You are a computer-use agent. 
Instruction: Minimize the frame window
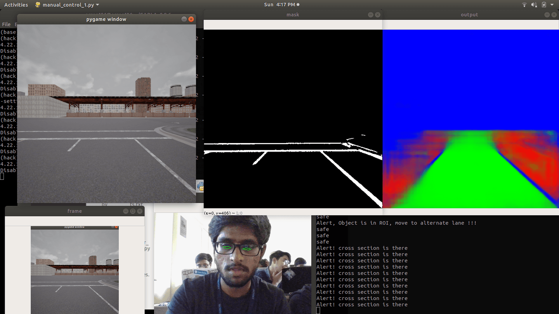pos(126,211)
